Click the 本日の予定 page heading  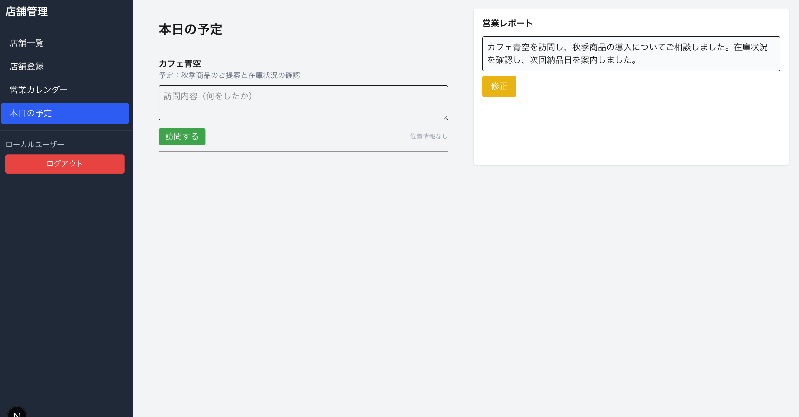click(191, 30)
